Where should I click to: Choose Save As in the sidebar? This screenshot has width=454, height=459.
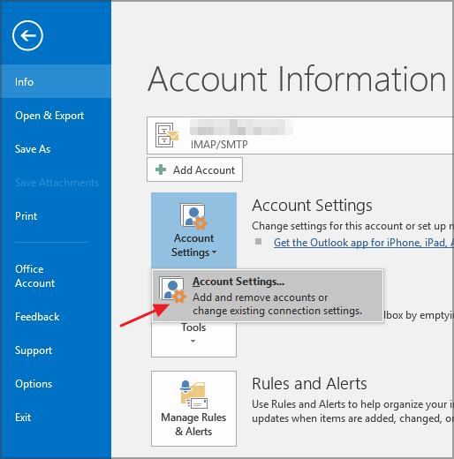33,149
